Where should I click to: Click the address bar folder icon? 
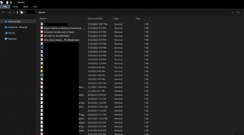(22, 12)
